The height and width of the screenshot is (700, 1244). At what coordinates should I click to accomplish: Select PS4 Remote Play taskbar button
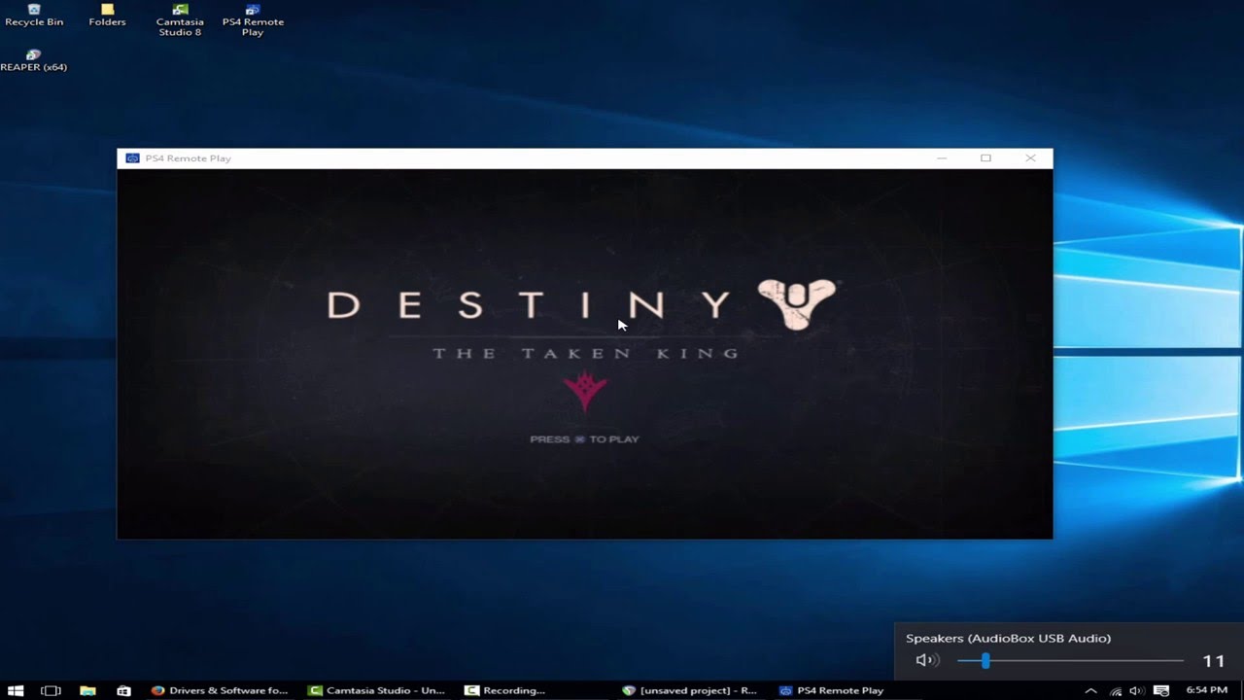[x=832, y=690]
